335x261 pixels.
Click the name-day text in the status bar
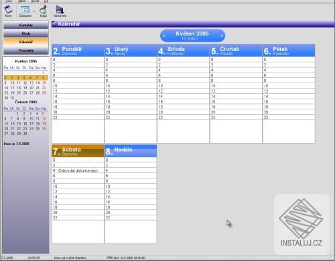tap(70, 258)
